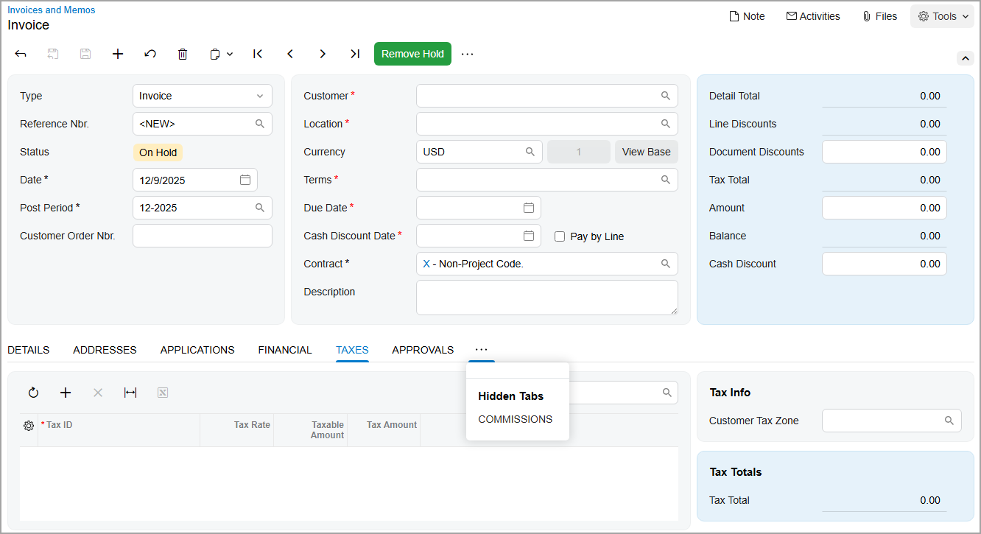Click the X project code link in Contract
This screenshot has height=534, width=981.
click(426, 264)
